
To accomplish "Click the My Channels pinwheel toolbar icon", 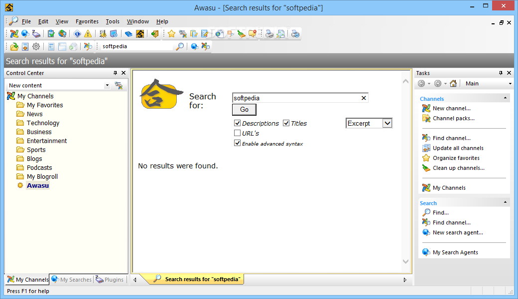I will pos(14,34).
